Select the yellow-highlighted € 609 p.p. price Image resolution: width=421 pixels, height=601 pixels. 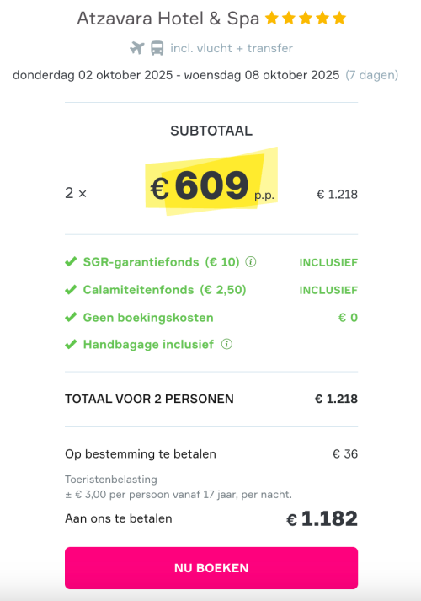211,186
